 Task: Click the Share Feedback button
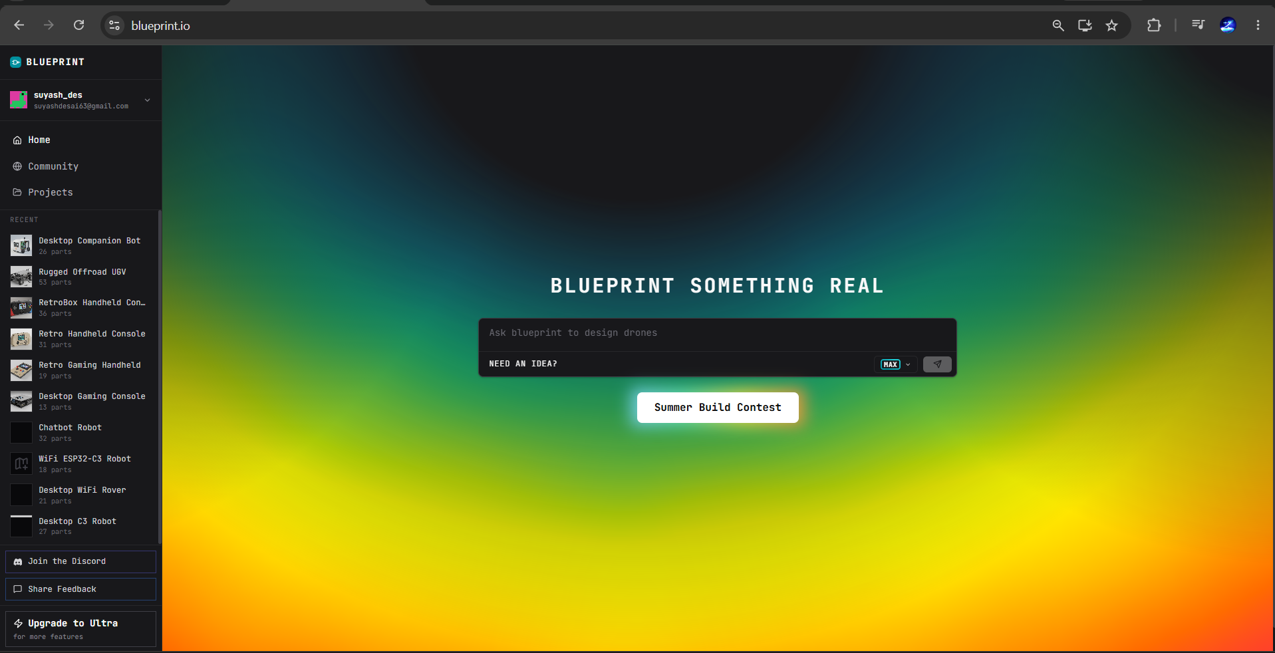pos(80,589)
